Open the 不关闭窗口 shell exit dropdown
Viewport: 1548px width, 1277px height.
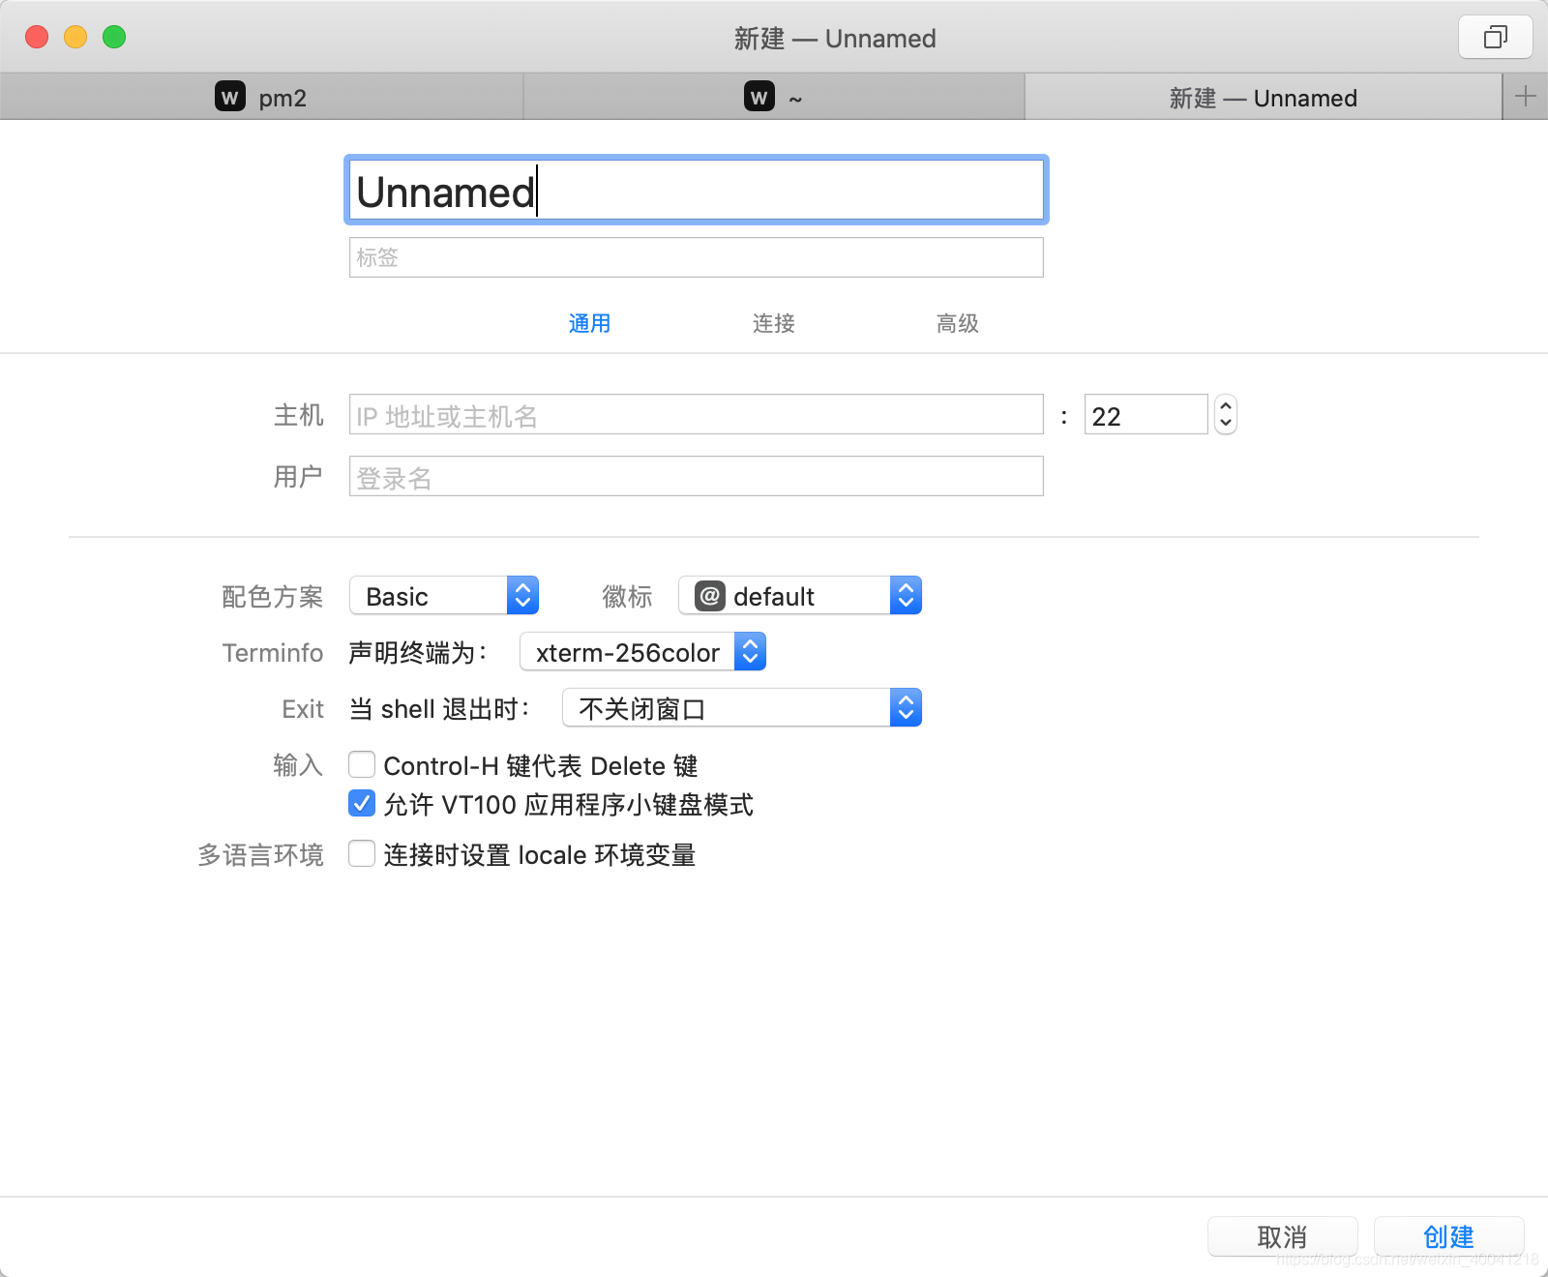click(x=742, y=708)
